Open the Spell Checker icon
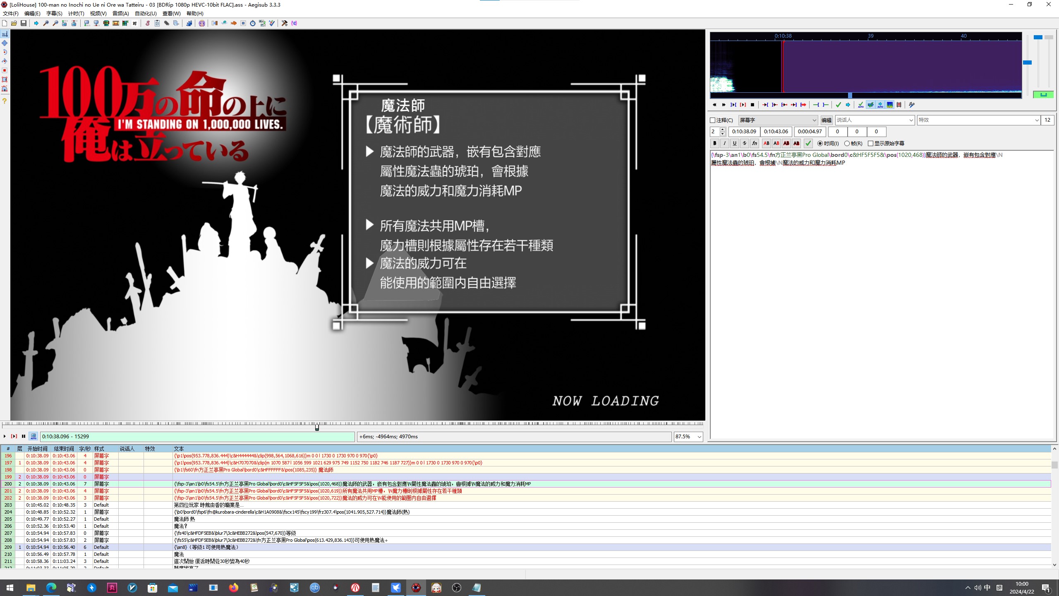 tap(272, 23)
